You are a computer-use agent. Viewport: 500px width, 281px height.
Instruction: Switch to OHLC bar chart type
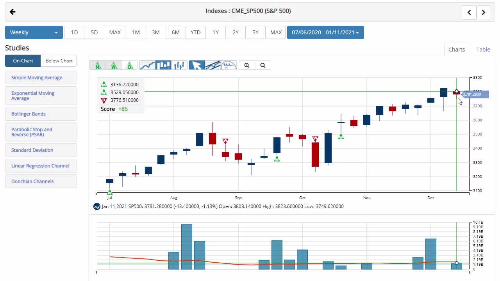point(179,65)
